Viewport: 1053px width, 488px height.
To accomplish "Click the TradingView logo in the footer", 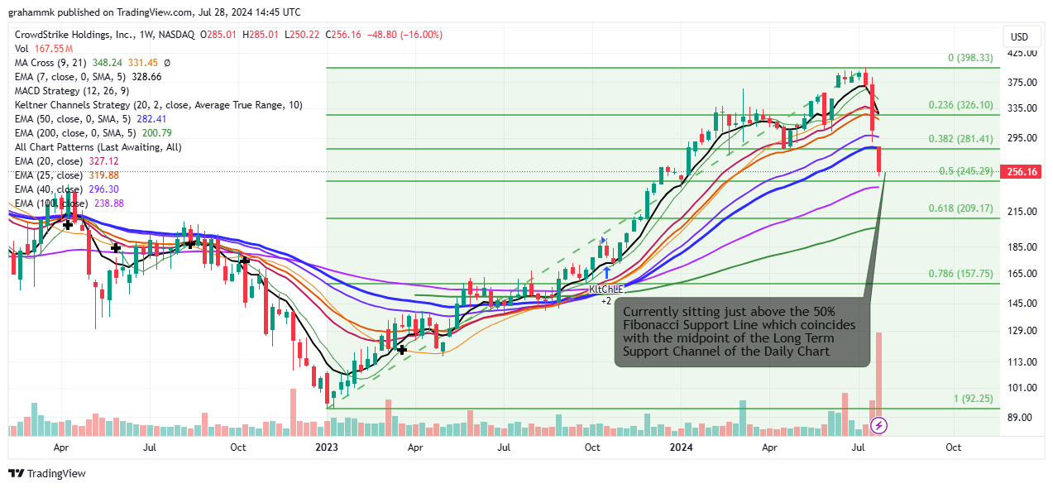I will point(46,473).
